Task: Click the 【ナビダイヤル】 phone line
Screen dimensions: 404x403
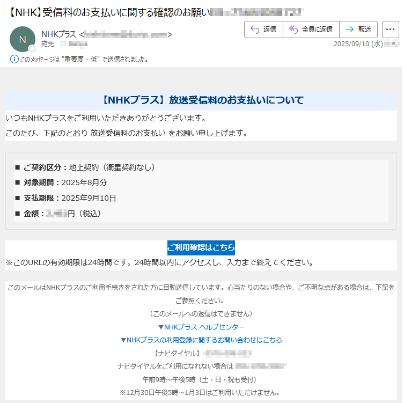Action: coord(202,353)
